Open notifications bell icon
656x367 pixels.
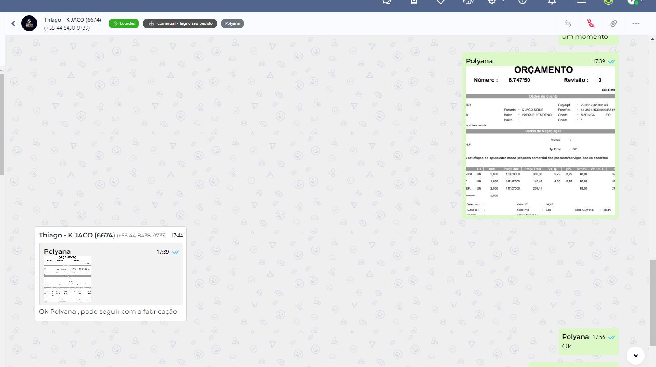[x=551, y=2]
